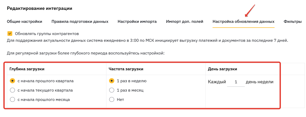Go to the Настройки импорта tab
Viewport: 306px width, 117px height.
point(137,22)
